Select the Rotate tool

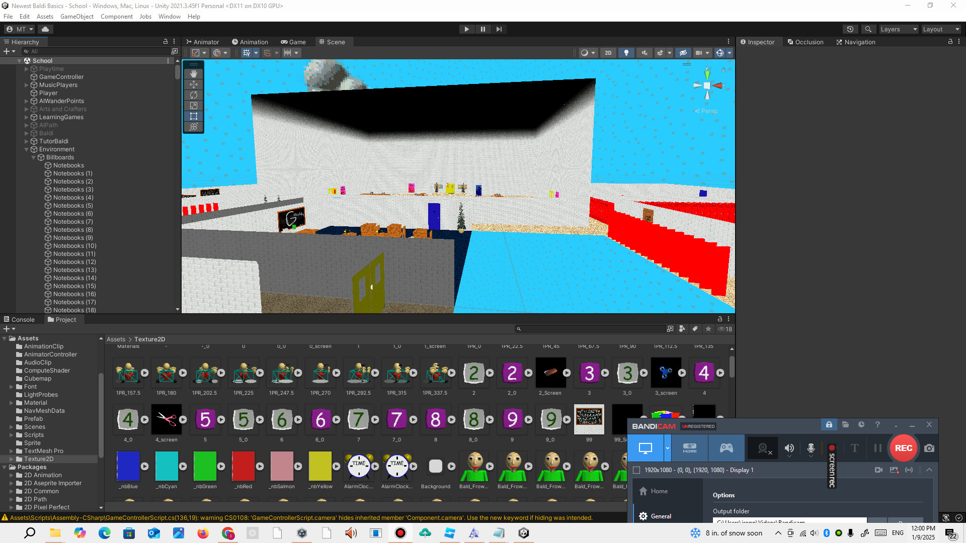pos(194,95)
